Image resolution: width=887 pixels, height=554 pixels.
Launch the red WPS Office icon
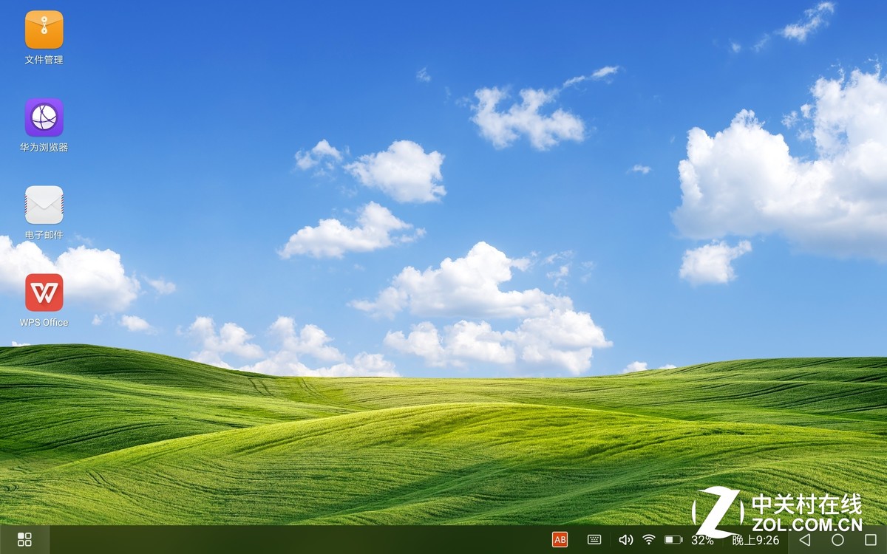pos(44,293)
